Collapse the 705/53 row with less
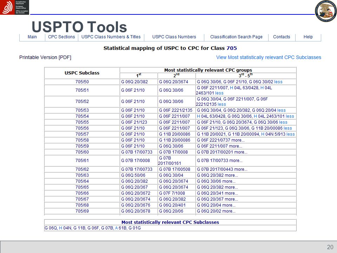Viewport: 337px width, 253px height. 281,110
